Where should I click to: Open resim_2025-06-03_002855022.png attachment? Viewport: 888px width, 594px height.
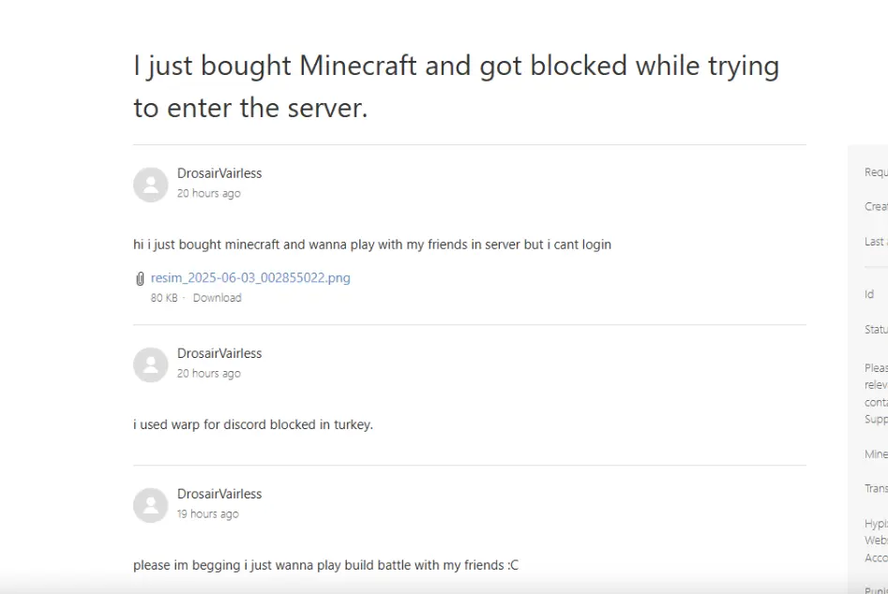pos(250,277)
